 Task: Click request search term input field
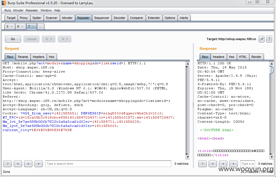click(108, 164)
